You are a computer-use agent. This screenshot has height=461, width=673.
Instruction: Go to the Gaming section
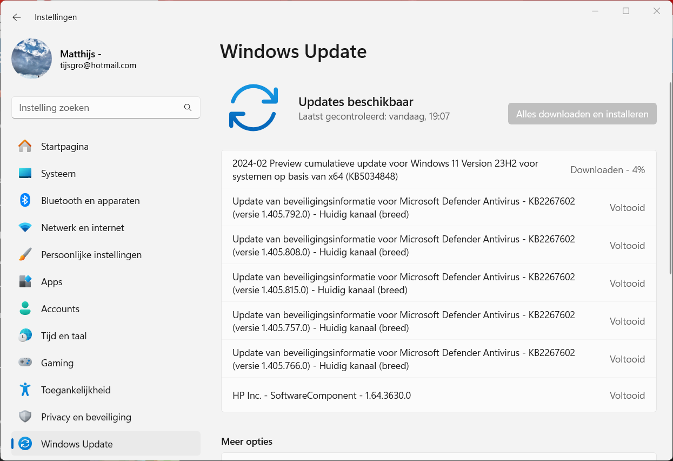(x=57, y=363)
